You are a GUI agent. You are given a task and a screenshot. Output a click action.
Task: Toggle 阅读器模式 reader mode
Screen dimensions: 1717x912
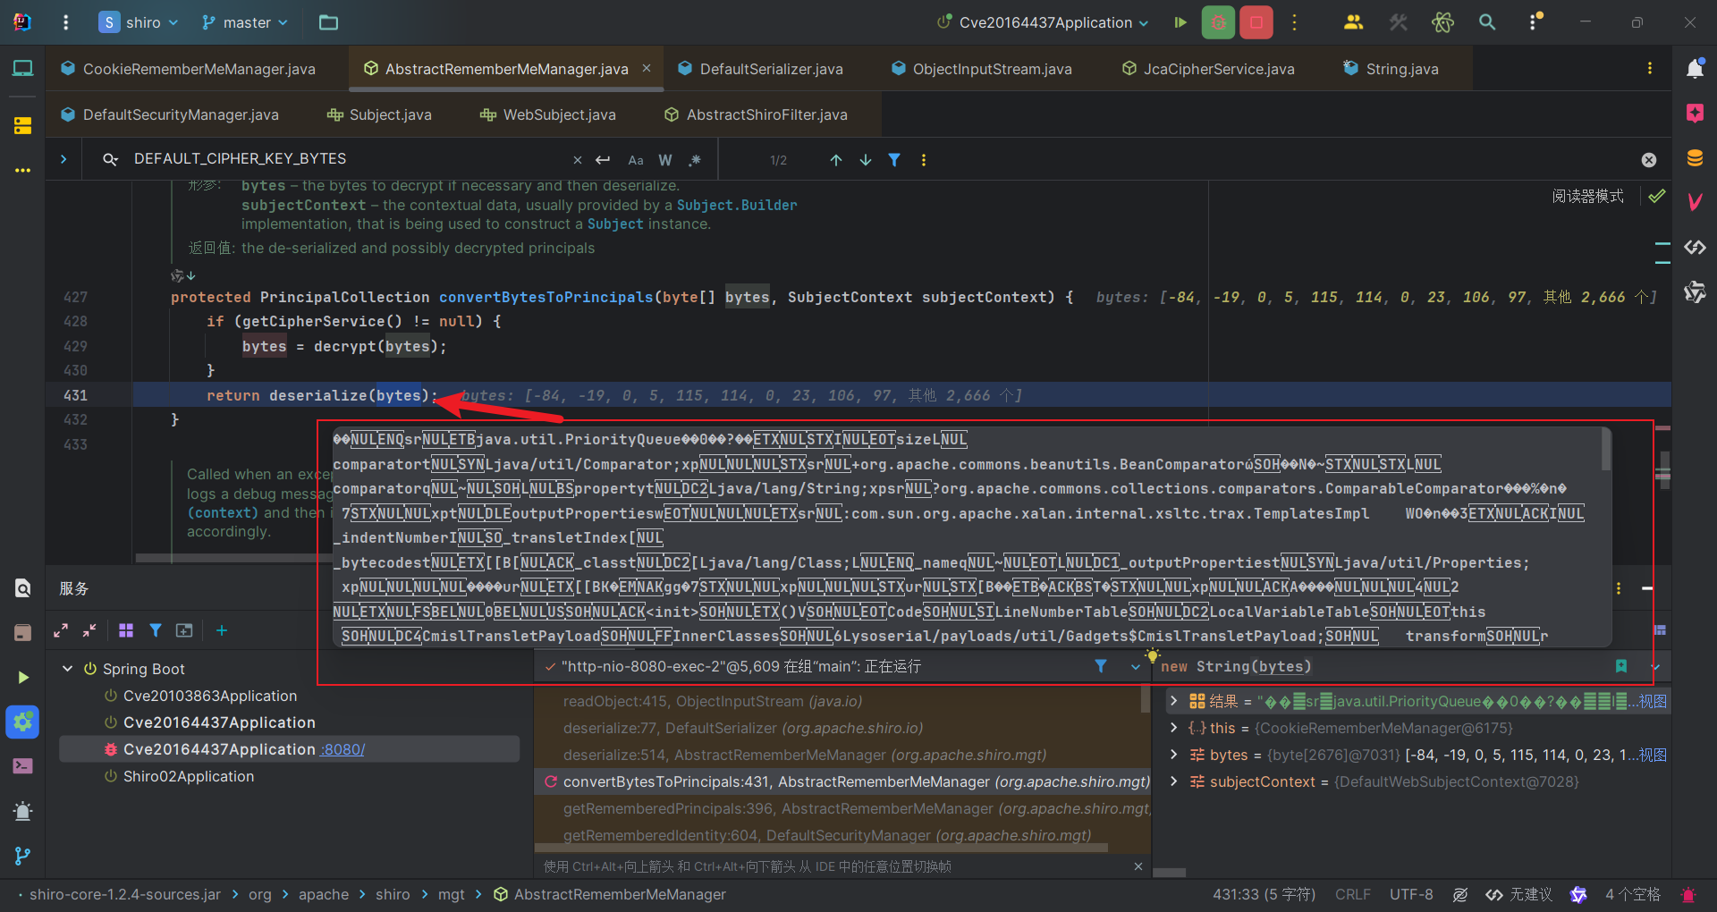click(1587, 196)
